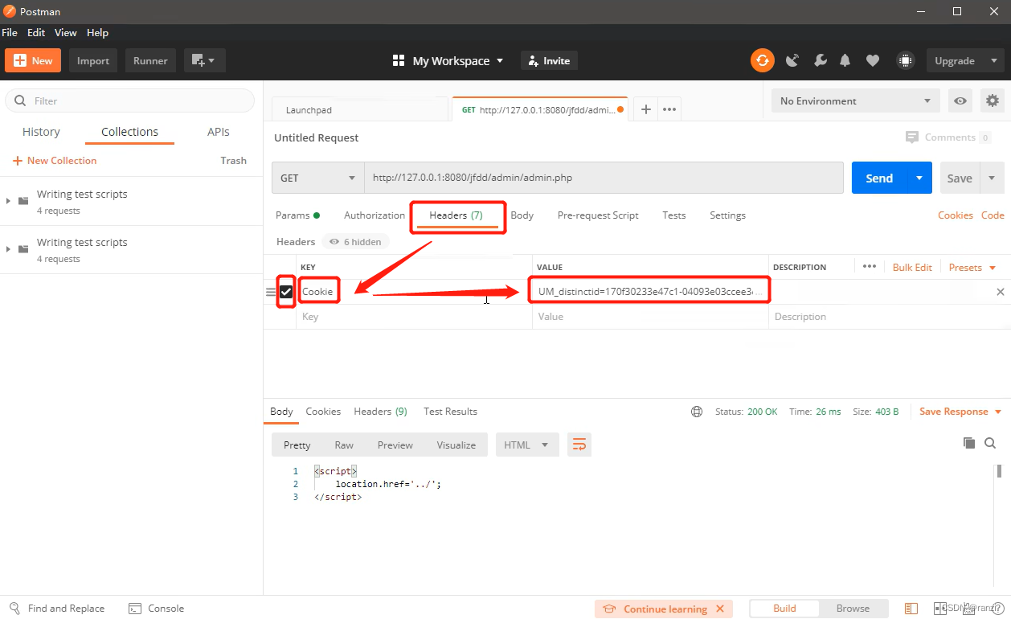This screenshot has height=619, width=1011.
Task: Open the manage environments gear icon
Action: click(993, 100)
